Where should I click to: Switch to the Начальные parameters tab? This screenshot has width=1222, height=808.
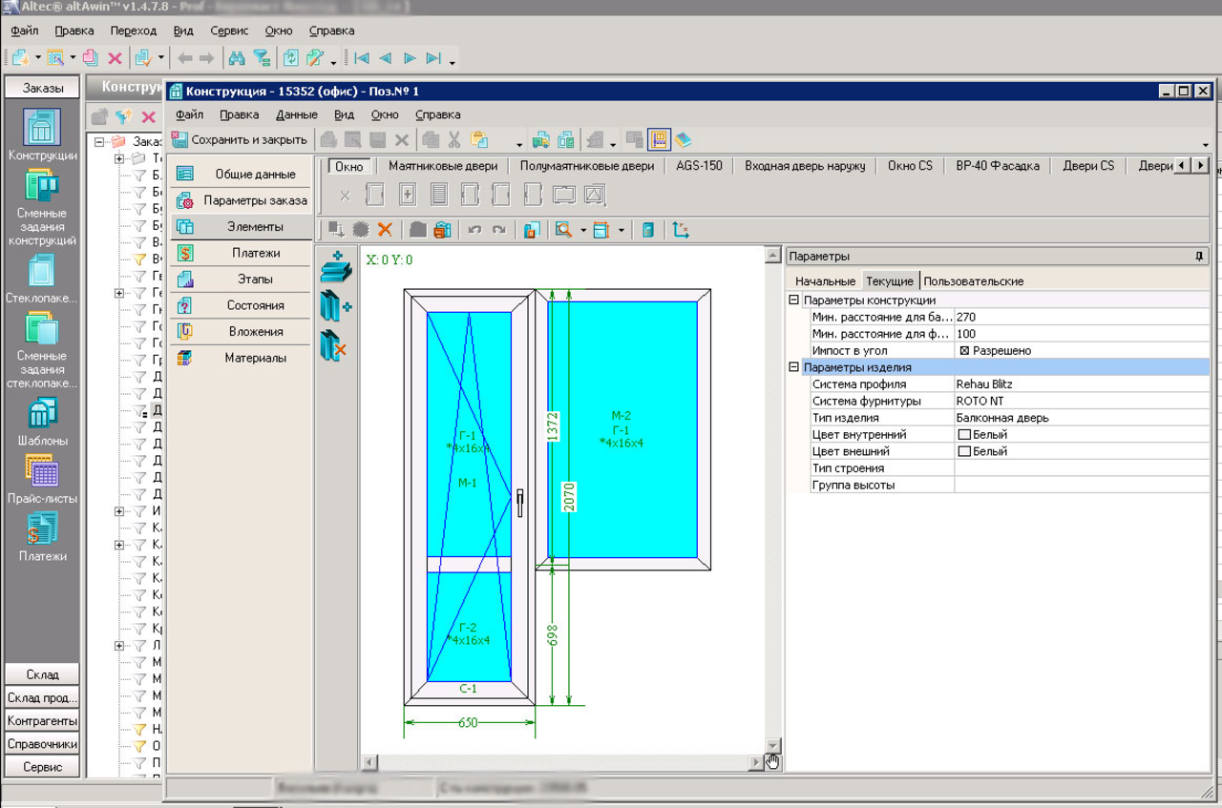coord(825,281)
